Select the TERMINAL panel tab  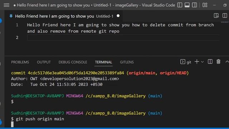pos(103,62)
